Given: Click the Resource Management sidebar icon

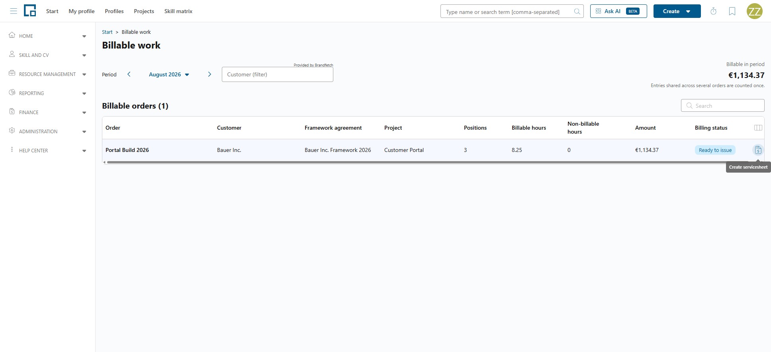Looking at the screenshot, I should [x=12, y=73].
